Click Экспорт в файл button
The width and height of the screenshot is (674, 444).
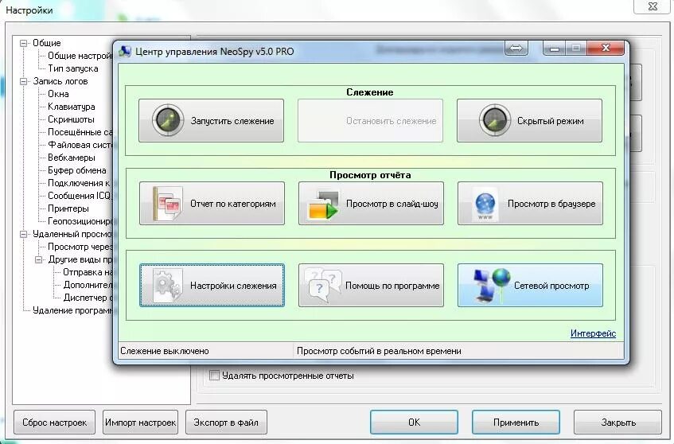pos(226,422)
